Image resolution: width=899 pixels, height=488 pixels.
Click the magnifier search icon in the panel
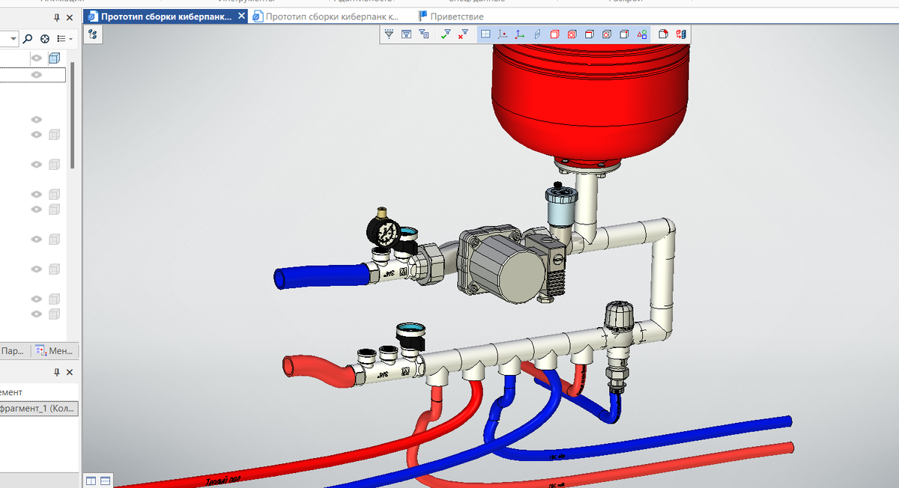[x=28, y=38]
